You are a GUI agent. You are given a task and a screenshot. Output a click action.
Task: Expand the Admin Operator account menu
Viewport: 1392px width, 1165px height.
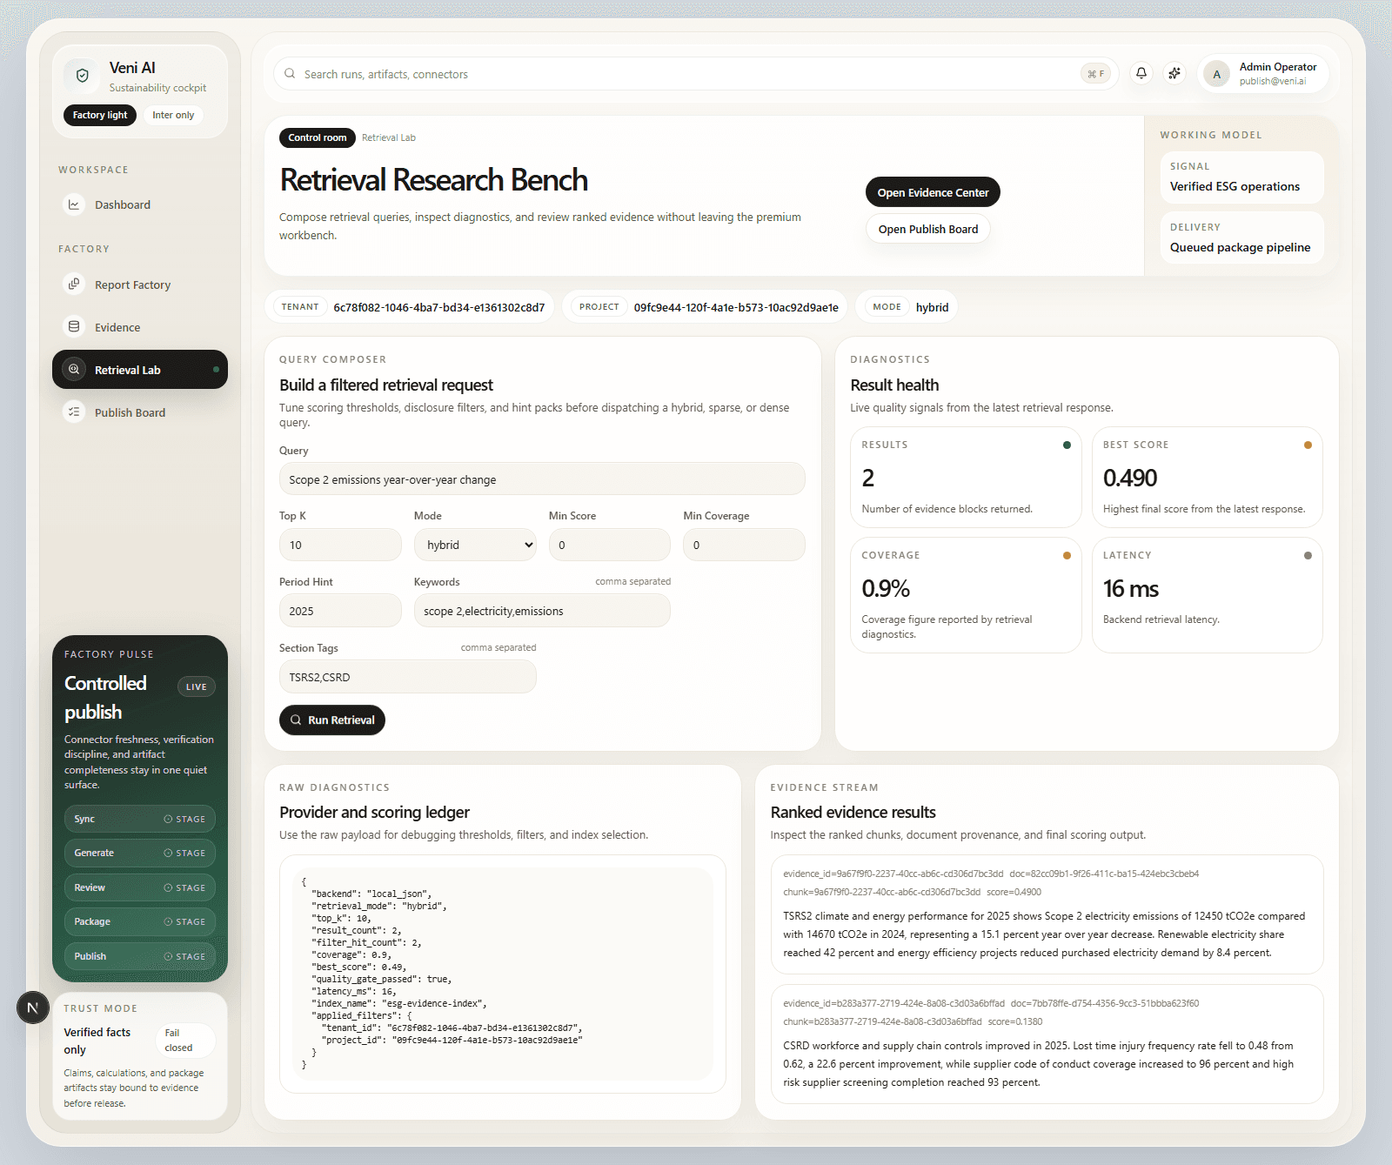[x=1264, y=74]
